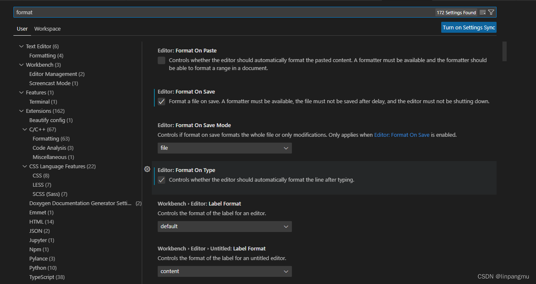This screenshot has height=284, width=536.
Task: Collapse the C/C++ settings group
Action: point(25,130)
